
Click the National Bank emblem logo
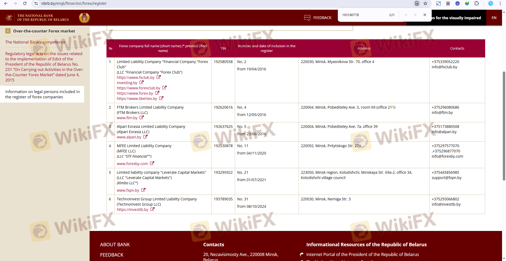coord(84,18)
